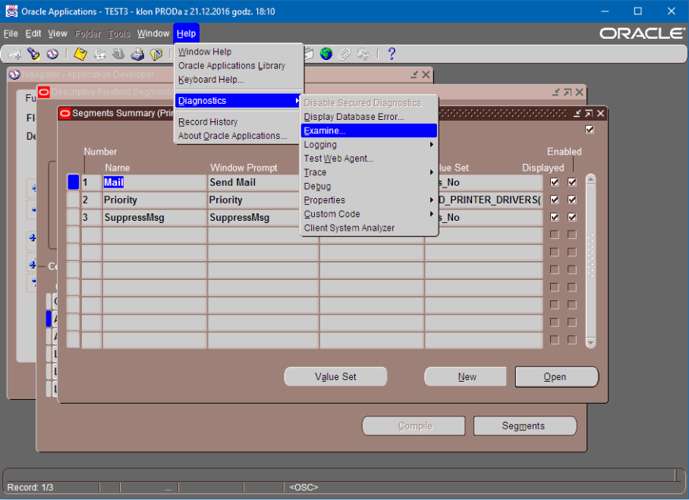
Task: Click the Value Set button
Action: tap(335, 377)
